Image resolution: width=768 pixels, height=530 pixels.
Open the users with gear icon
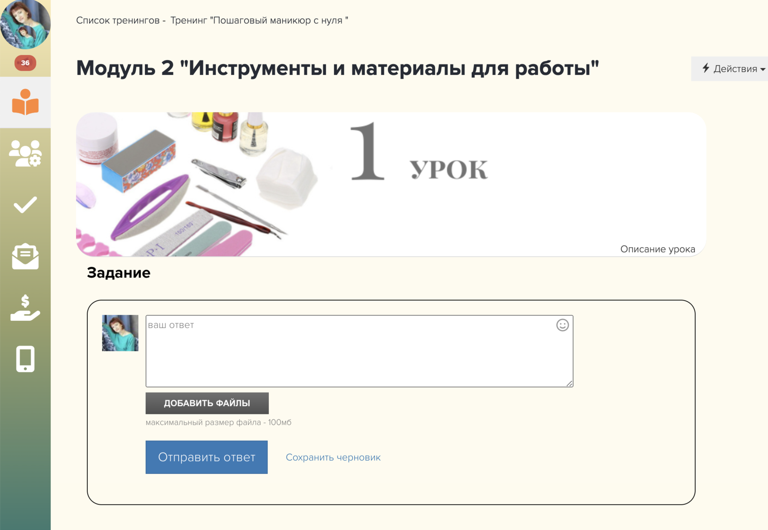click(x=25, y=154)
